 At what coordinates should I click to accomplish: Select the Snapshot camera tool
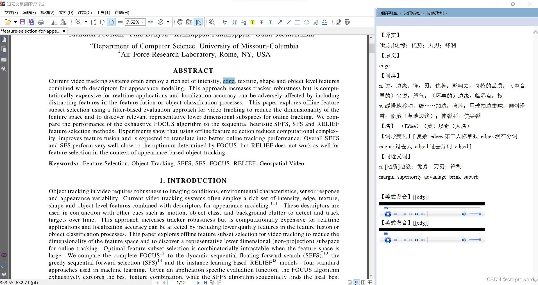pos(189,22)
